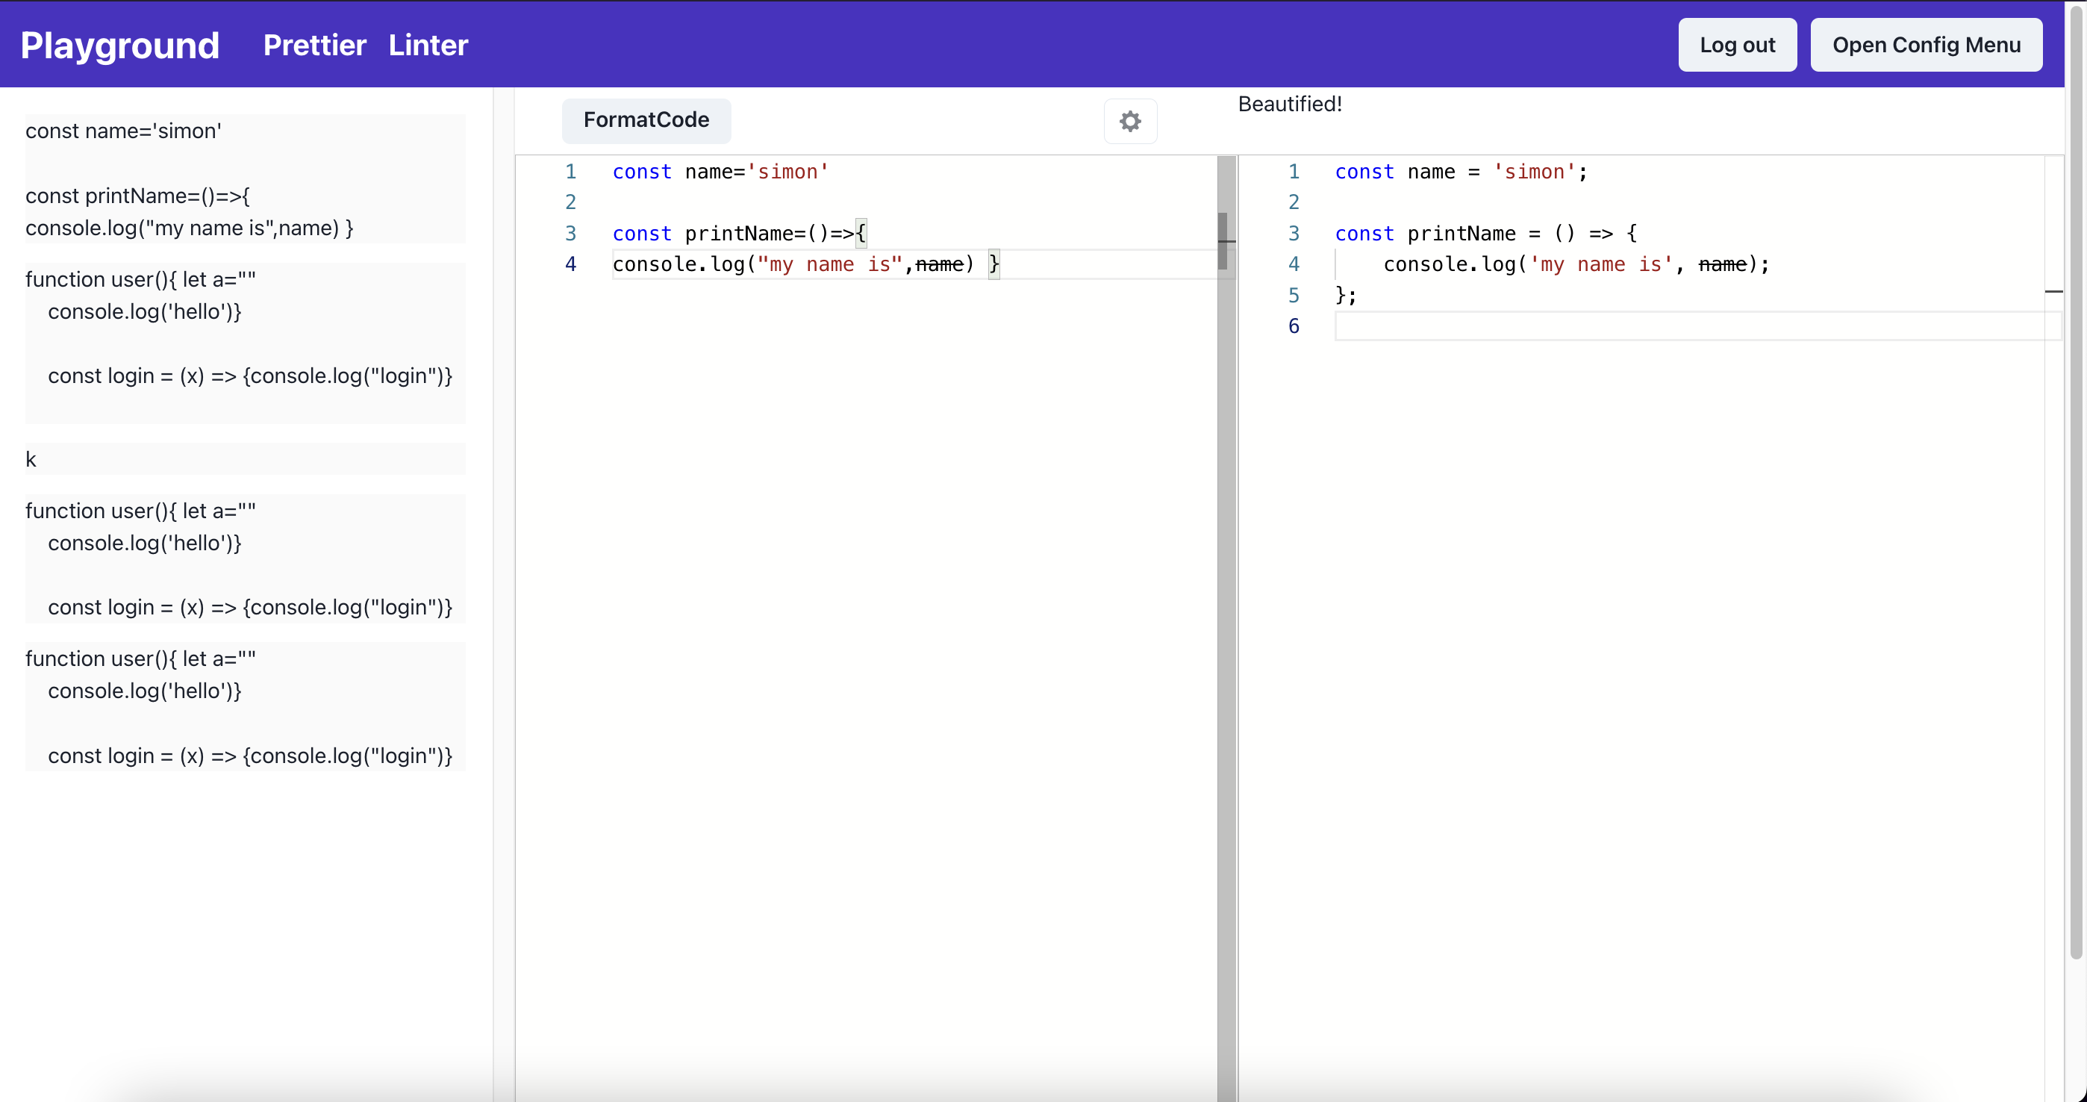Click the collapse dash at right editor edge
The image size is (2087, 1102).
(2053, 292)
